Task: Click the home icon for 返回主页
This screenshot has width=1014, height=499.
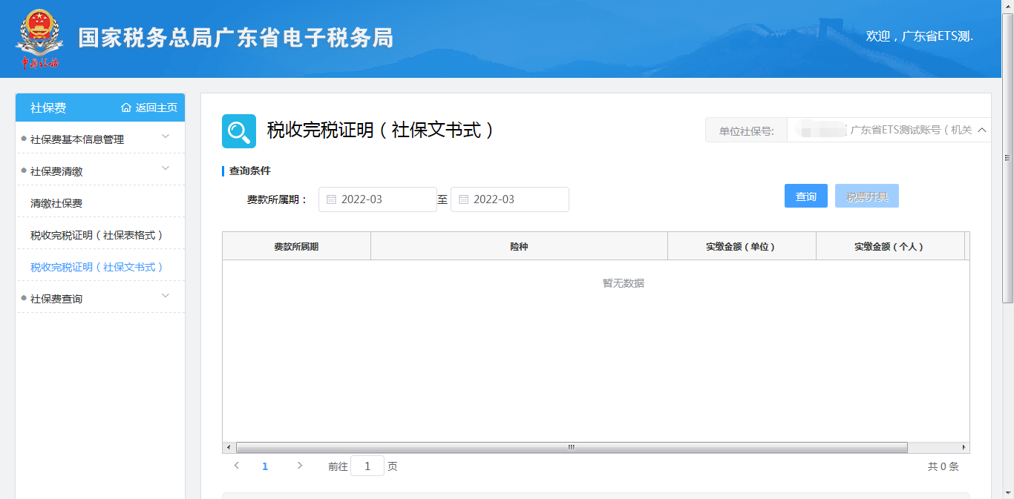Action: point(126,108)
